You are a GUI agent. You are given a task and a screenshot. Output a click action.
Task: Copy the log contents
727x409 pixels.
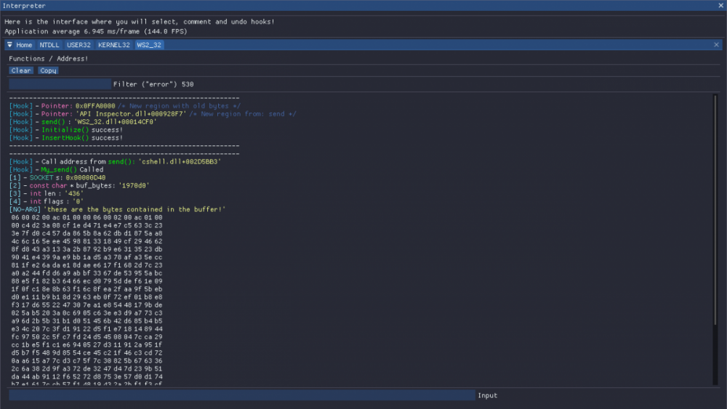tap(48, 70)
